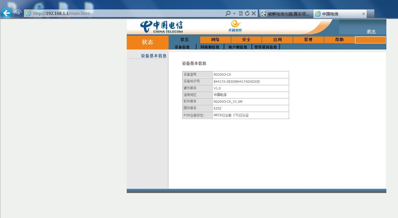Switch to the 破解电信光猫 browser tab

(x=286, y=14)
